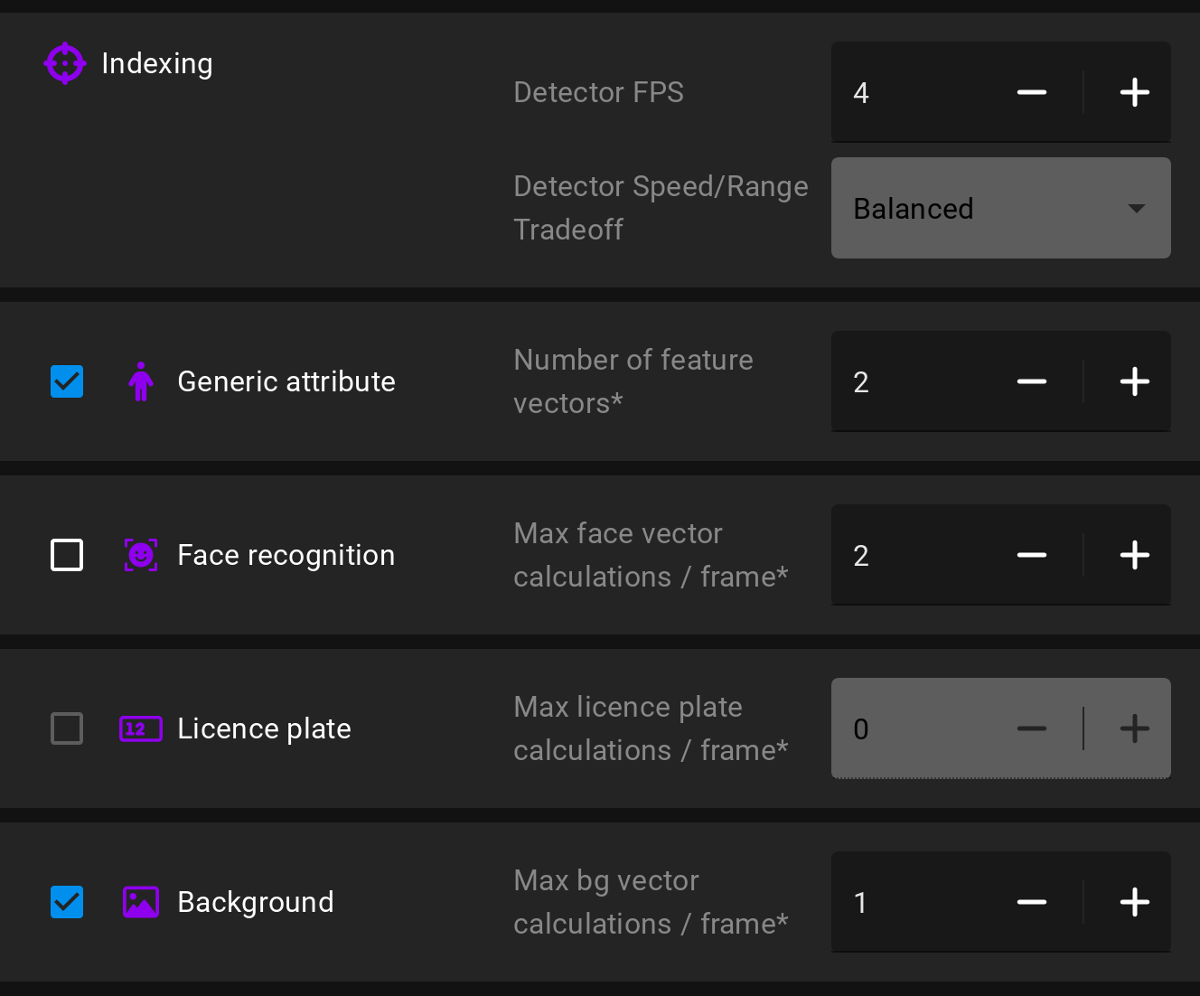The height and width of the screenshot is (996, 1200).
Task: Open Detector Speed/Range Tradeoff dropdown
Action: pos(1000,208)
